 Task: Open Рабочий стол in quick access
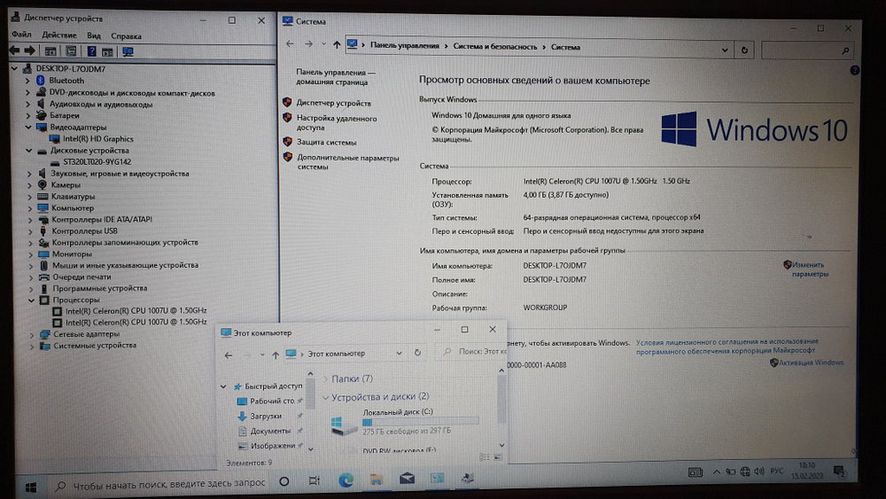(272, 401)
